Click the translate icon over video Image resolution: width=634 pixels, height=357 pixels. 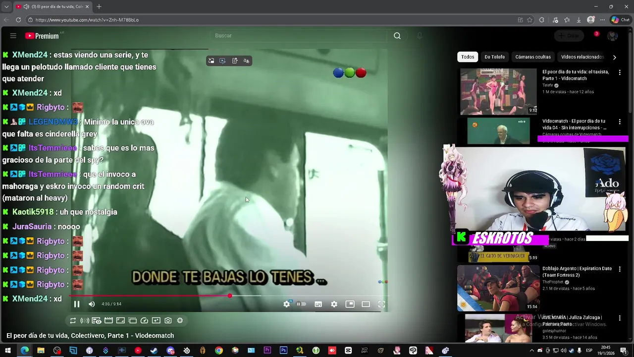(x=246, y=60)
